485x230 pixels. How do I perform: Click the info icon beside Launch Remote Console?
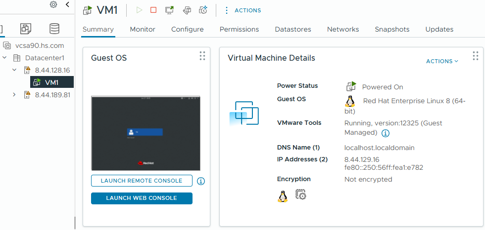tap(201, 181)
